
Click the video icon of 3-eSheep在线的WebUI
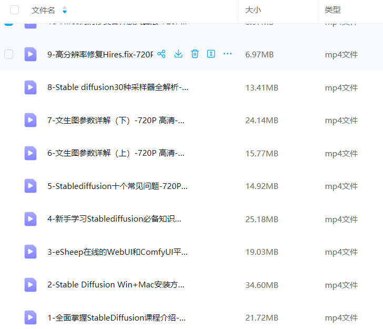point(31,252)
